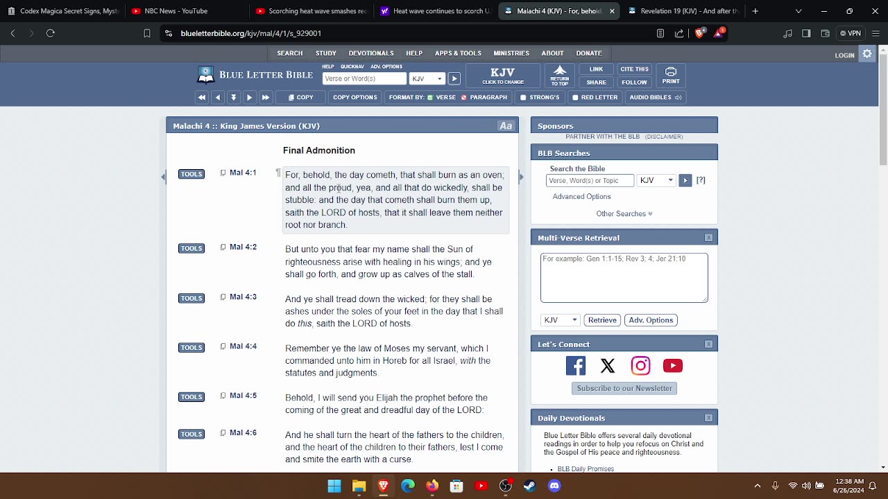888x499 pixels.
Task: Click the SHARE button
Action: pos(596,82)
